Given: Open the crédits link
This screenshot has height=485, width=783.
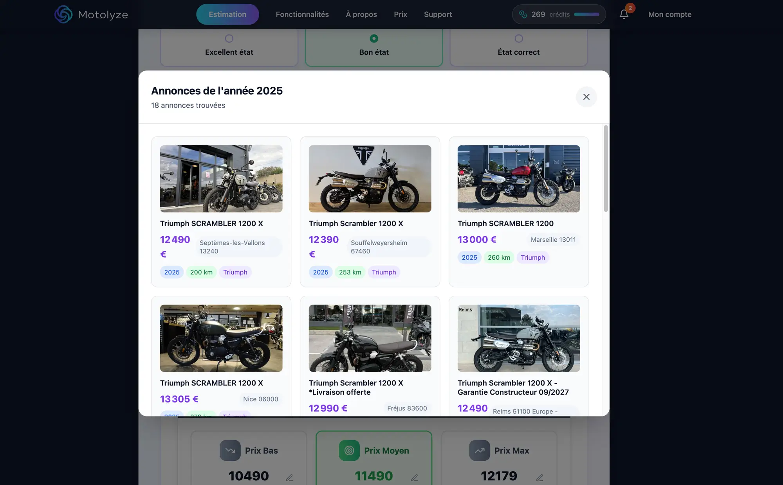Looking at the screenshot, I should 559,14.
